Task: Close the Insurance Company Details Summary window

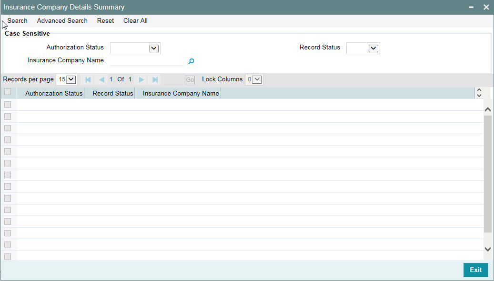Action: pyautogui.click(x=486, y=7)
